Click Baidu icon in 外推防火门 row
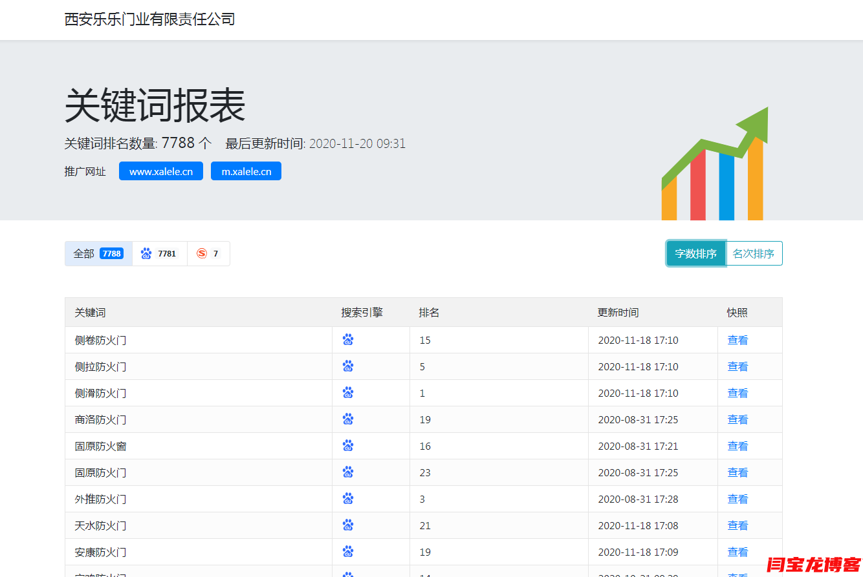The width and height of the screenshot is (863, 577). click(348, 499)
